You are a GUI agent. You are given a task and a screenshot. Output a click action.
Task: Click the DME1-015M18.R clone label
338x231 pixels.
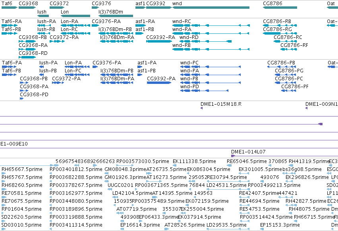click(x=221, y=104)
